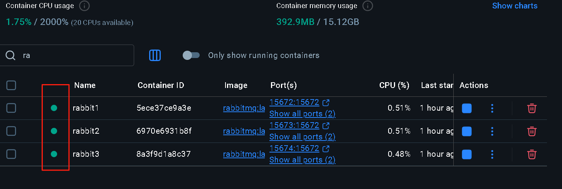Expand Show all ports for rabbit3
Image resolution: width=562 pixels, height=189 pixels.
point(302,160)
